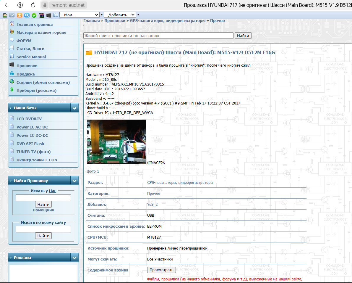This screenshot has height=283, width=352.
Task: Click the black chip icon in toolbar
Action: tap(49, 15)
